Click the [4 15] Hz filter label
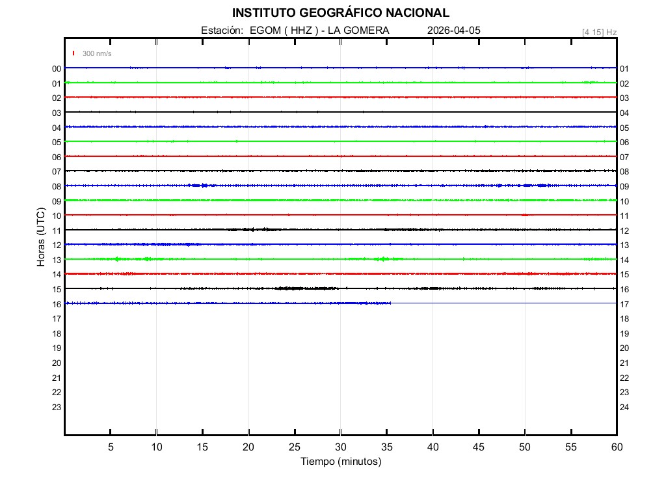Image resolution: width=666 pixels, height=500 pixels. point(599,32)
